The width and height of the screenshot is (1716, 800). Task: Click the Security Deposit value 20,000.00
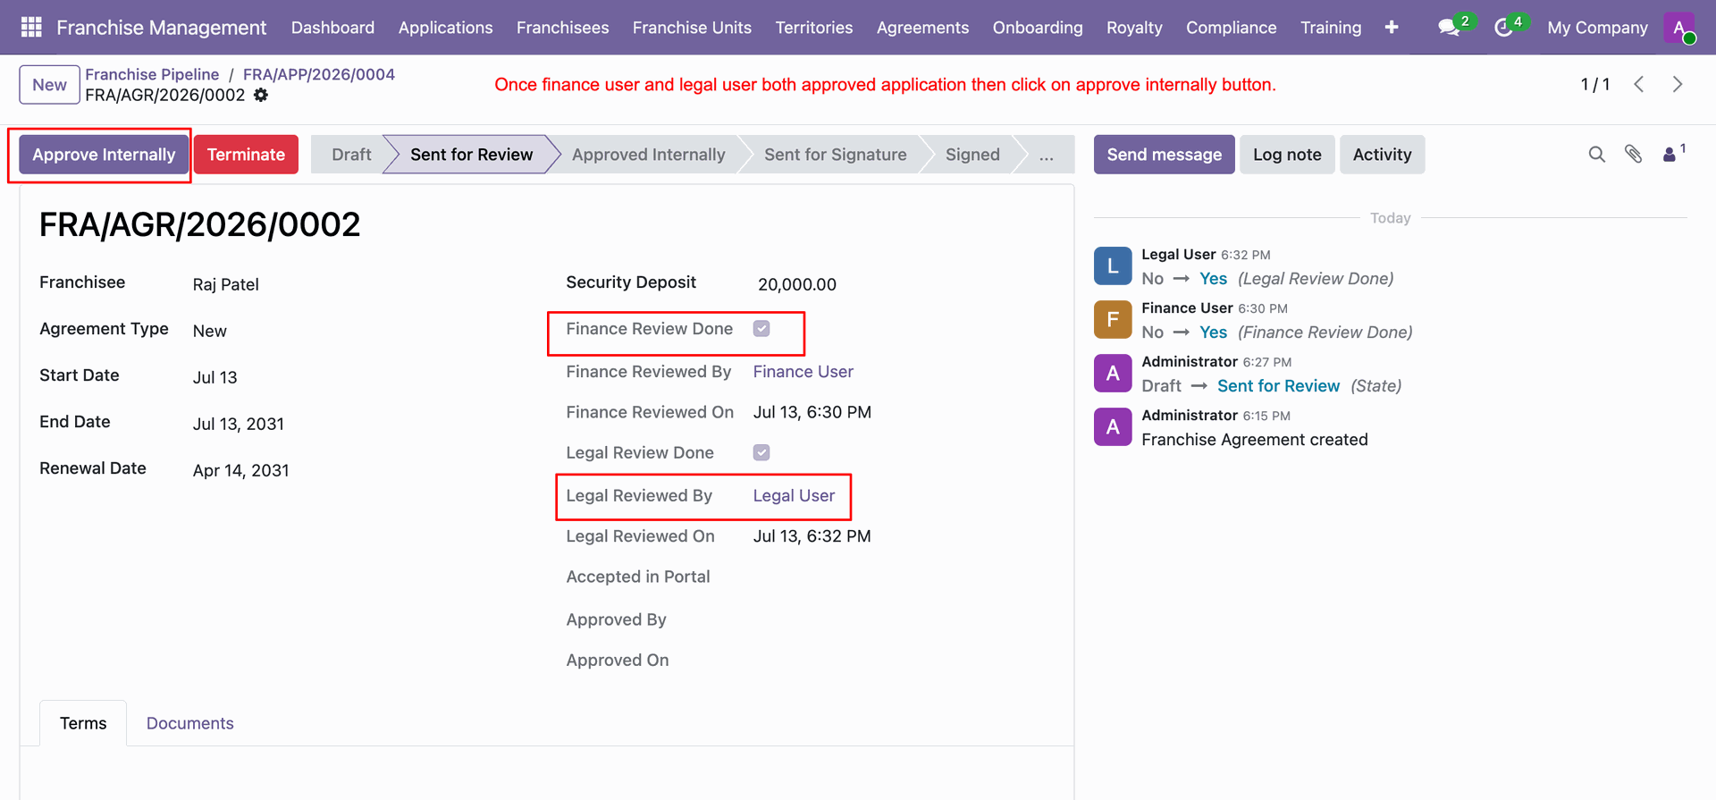click(x=797, y=285)
